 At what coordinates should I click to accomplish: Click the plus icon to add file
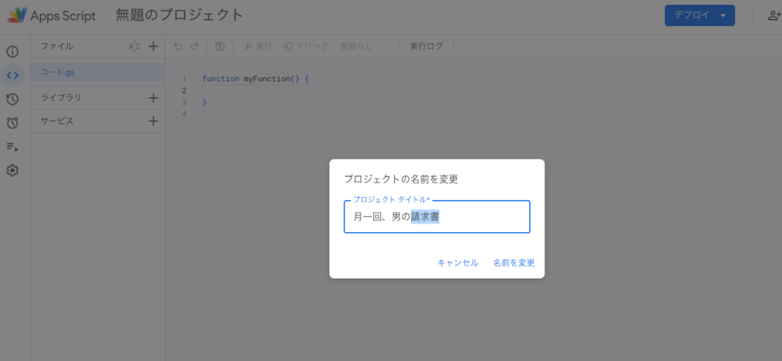tap(153, 47)
